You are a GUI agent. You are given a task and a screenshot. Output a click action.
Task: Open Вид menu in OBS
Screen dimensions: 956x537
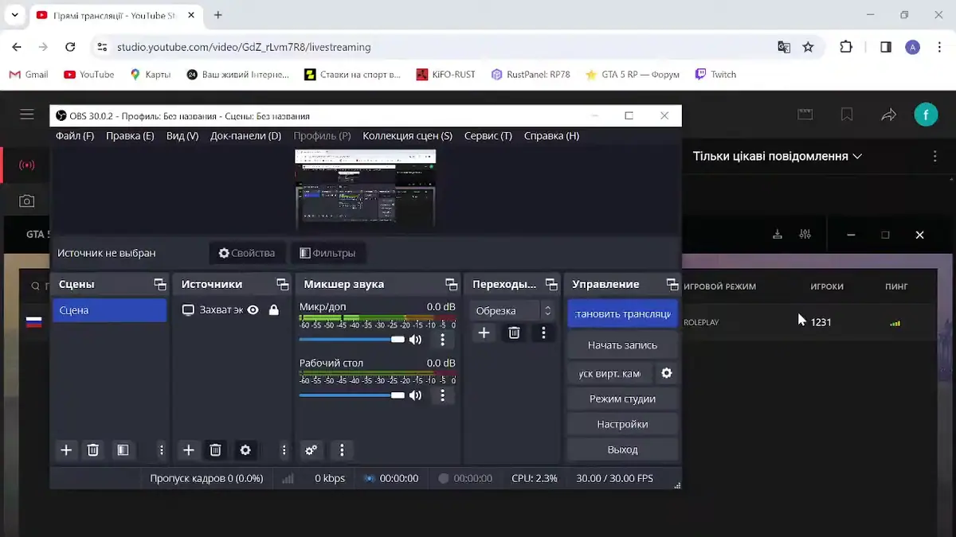coord(182,136)
